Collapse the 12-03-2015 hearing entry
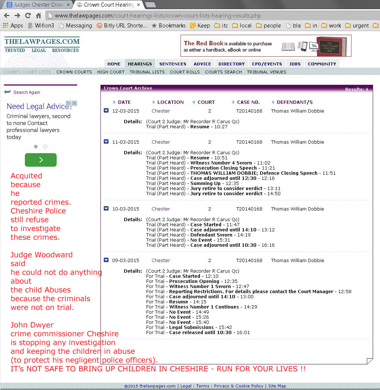Image resolution: width=380 pixels, height=390 pixels. [106, 110]
